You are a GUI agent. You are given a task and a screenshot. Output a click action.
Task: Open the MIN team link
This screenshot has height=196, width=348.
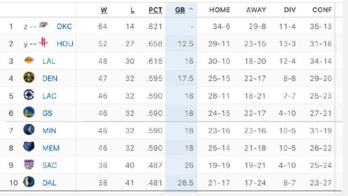point(49,131)
